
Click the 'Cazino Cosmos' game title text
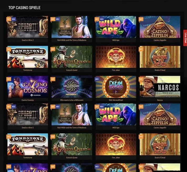tap(28, 100)
